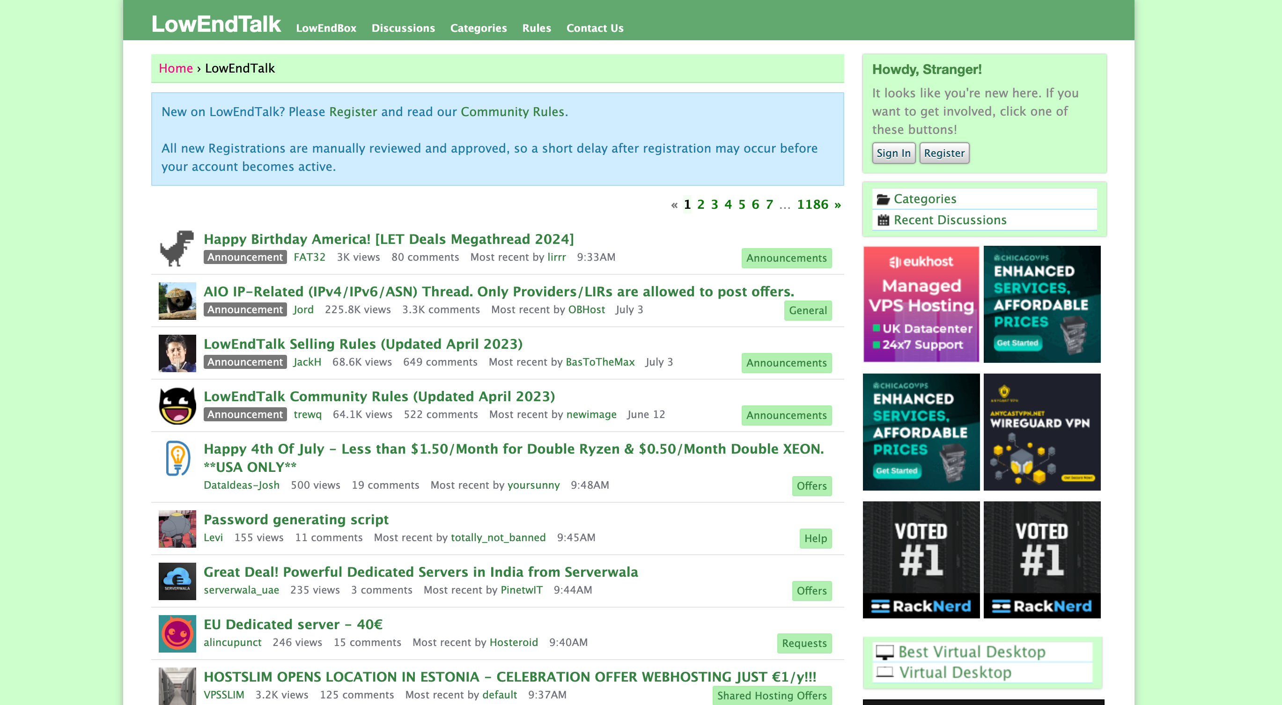Click the Serverwala cloud logo avatar
The width and height of the screenshot is (1282, 705).
click(177, 580)
